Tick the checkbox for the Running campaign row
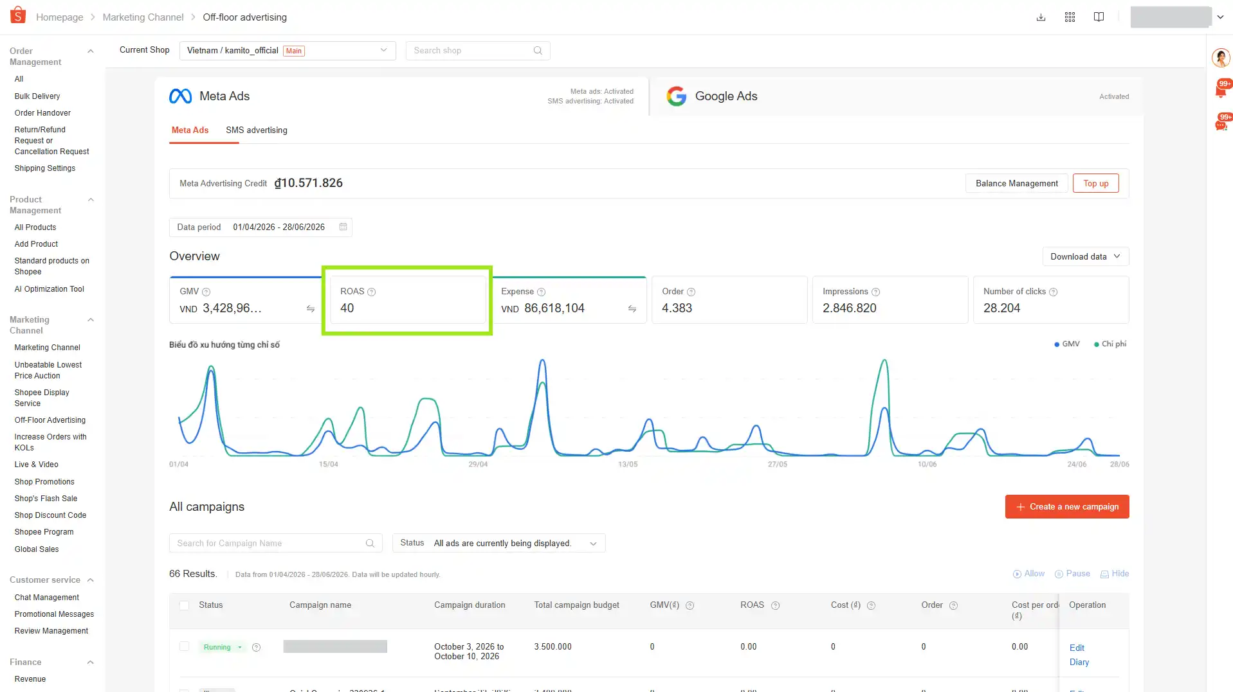 [x=185, y=646]
